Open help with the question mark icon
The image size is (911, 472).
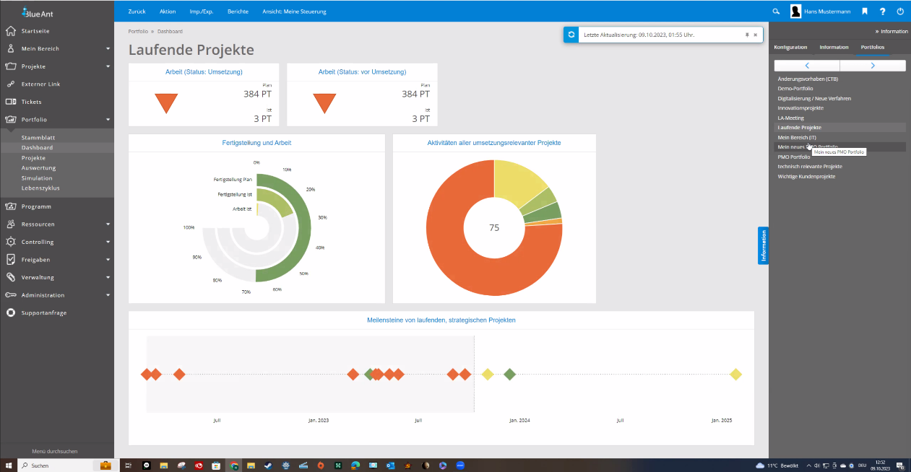click(x=882, y=12)
